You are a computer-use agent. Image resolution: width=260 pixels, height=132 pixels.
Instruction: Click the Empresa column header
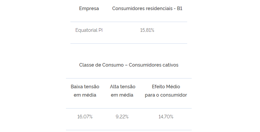(x=89, y=8)
